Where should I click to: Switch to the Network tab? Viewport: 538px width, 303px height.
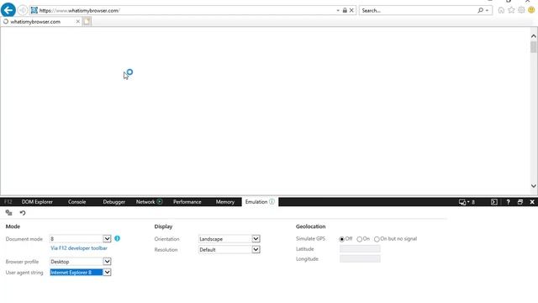click(x=145, y=202)
